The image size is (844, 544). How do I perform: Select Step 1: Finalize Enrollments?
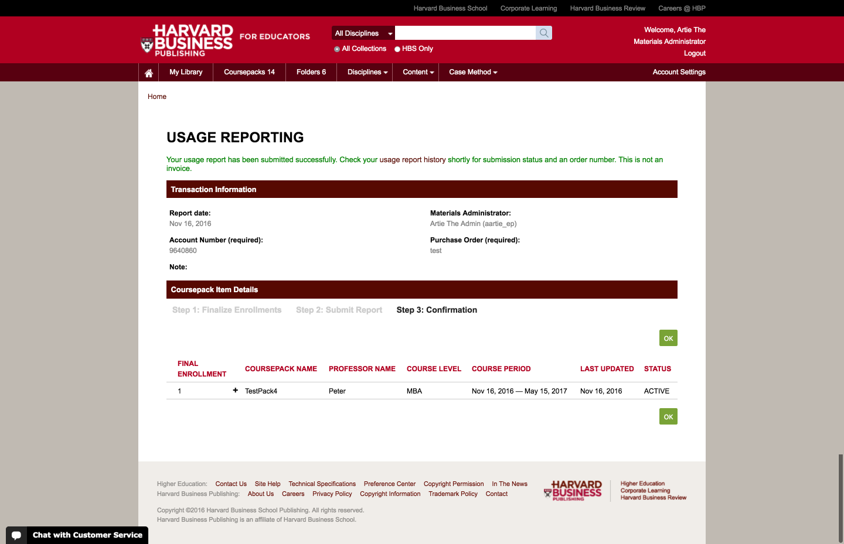227,310
